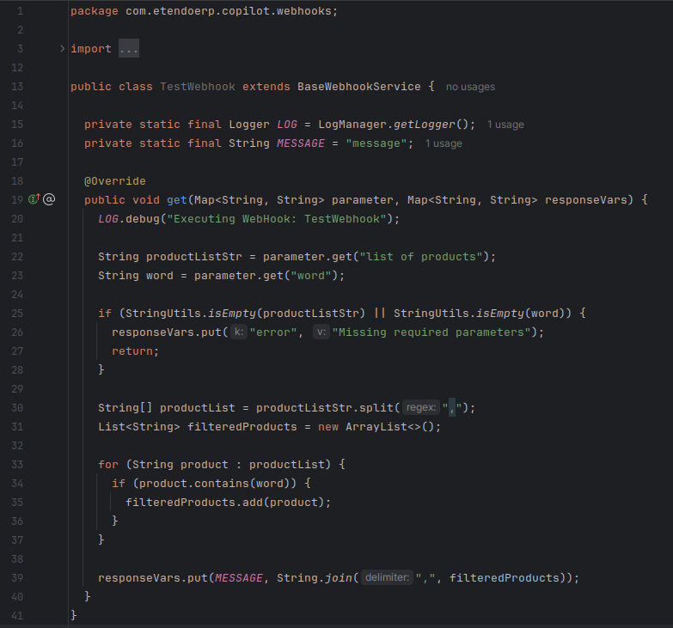
Task: Click the @Override annotation
Action: [115, 181]
